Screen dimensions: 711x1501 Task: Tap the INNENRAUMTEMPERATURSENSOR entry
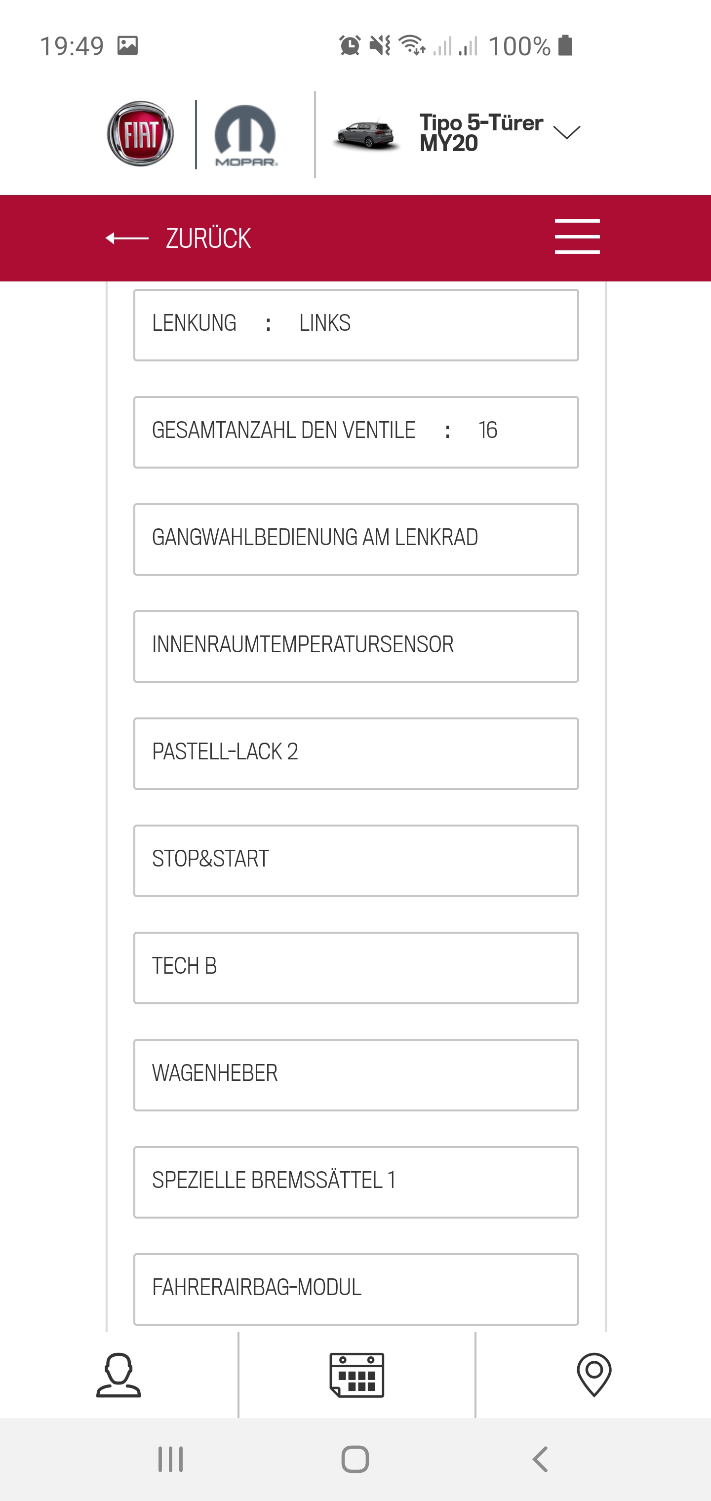point(355,646)
